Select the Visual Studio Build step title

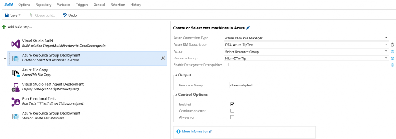[x=38, y=41]
